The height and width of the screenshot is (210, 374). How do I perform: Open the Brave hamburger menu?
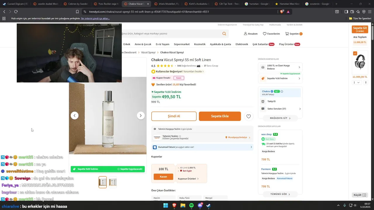[370, 12]
